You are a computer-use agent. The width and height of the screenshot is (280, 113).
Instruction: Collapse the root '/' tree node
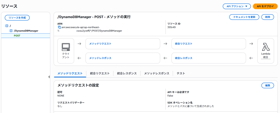point(7,26)
